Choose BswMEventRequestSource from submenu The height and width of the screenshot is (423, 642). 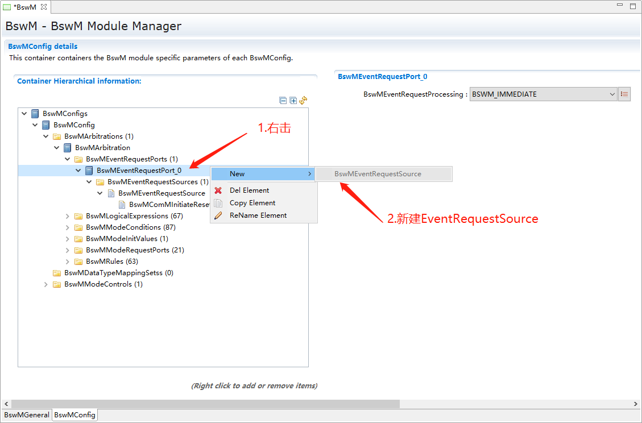click(378, 174)
